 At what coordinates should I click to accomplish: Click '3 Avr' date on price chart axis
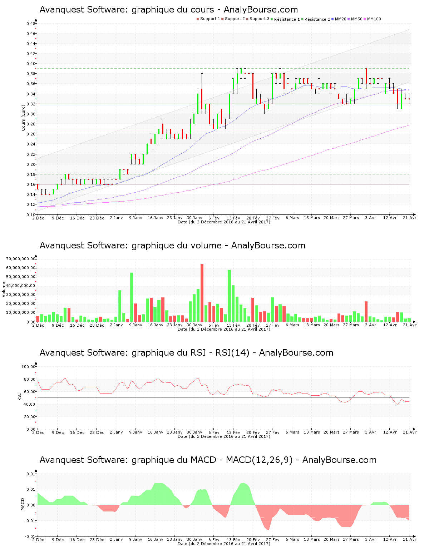(370, 218)
